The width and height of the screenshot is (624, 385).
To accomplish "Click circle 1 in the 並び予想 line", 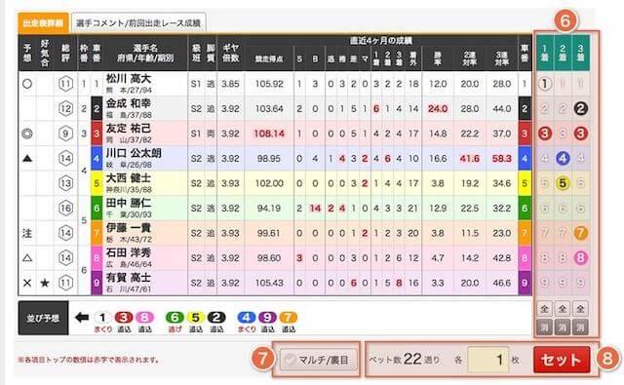I will point(102,318).
